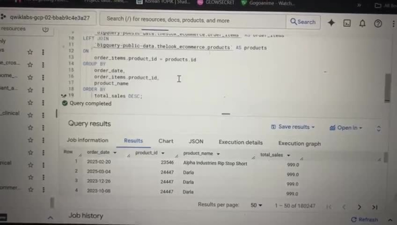The height and width of the screenshot is (225, 397).
Task: Open the JSON tab
Action: pos(196,142)
